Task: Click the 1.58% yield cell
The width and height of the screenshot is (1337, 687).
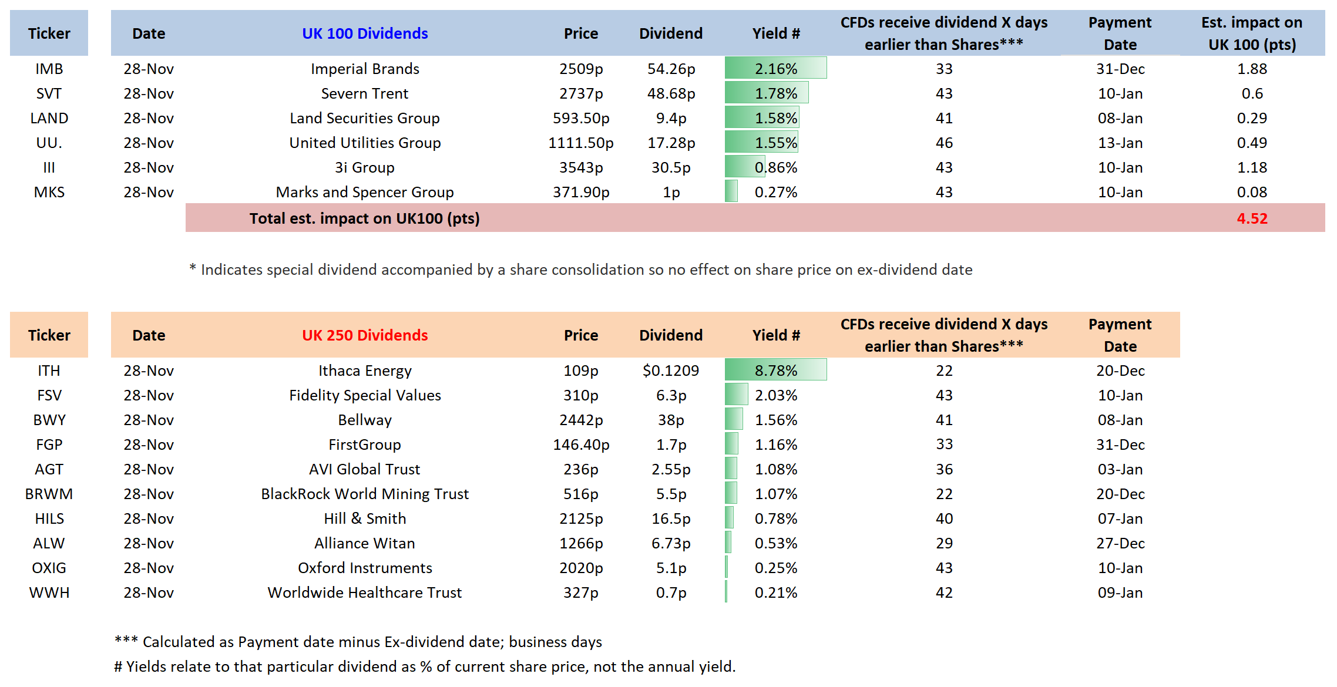Action: click(x=775, y=118)
